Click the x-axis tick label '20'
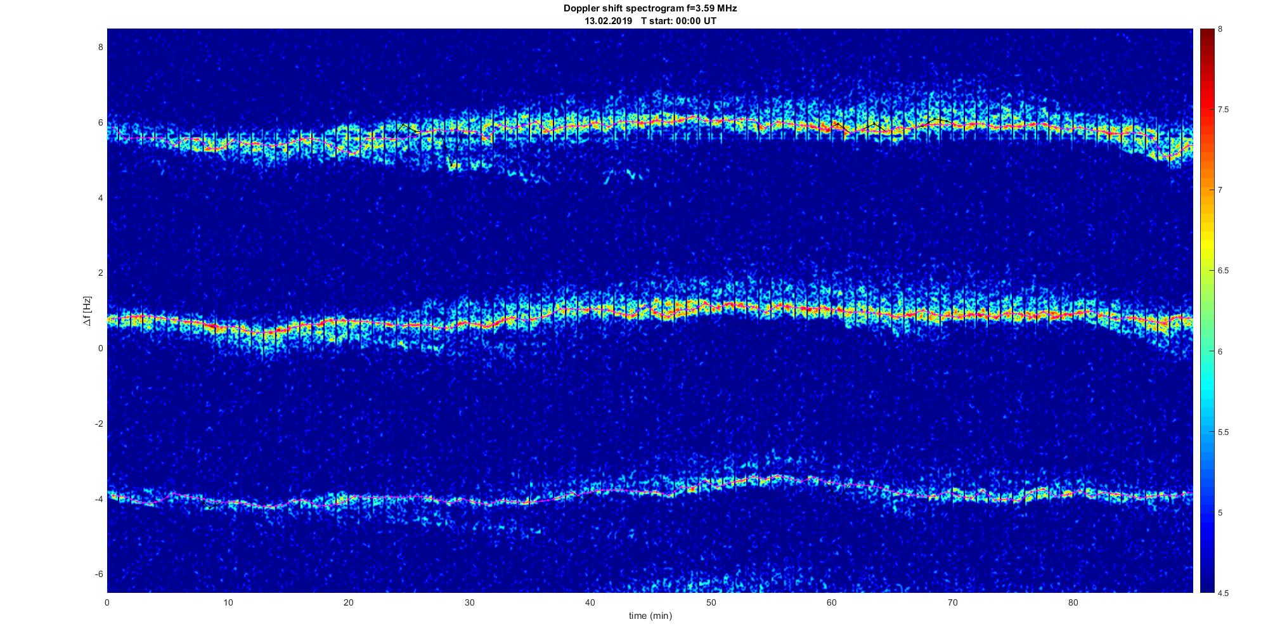This screenshot has height=636, width=1268. 349,603
